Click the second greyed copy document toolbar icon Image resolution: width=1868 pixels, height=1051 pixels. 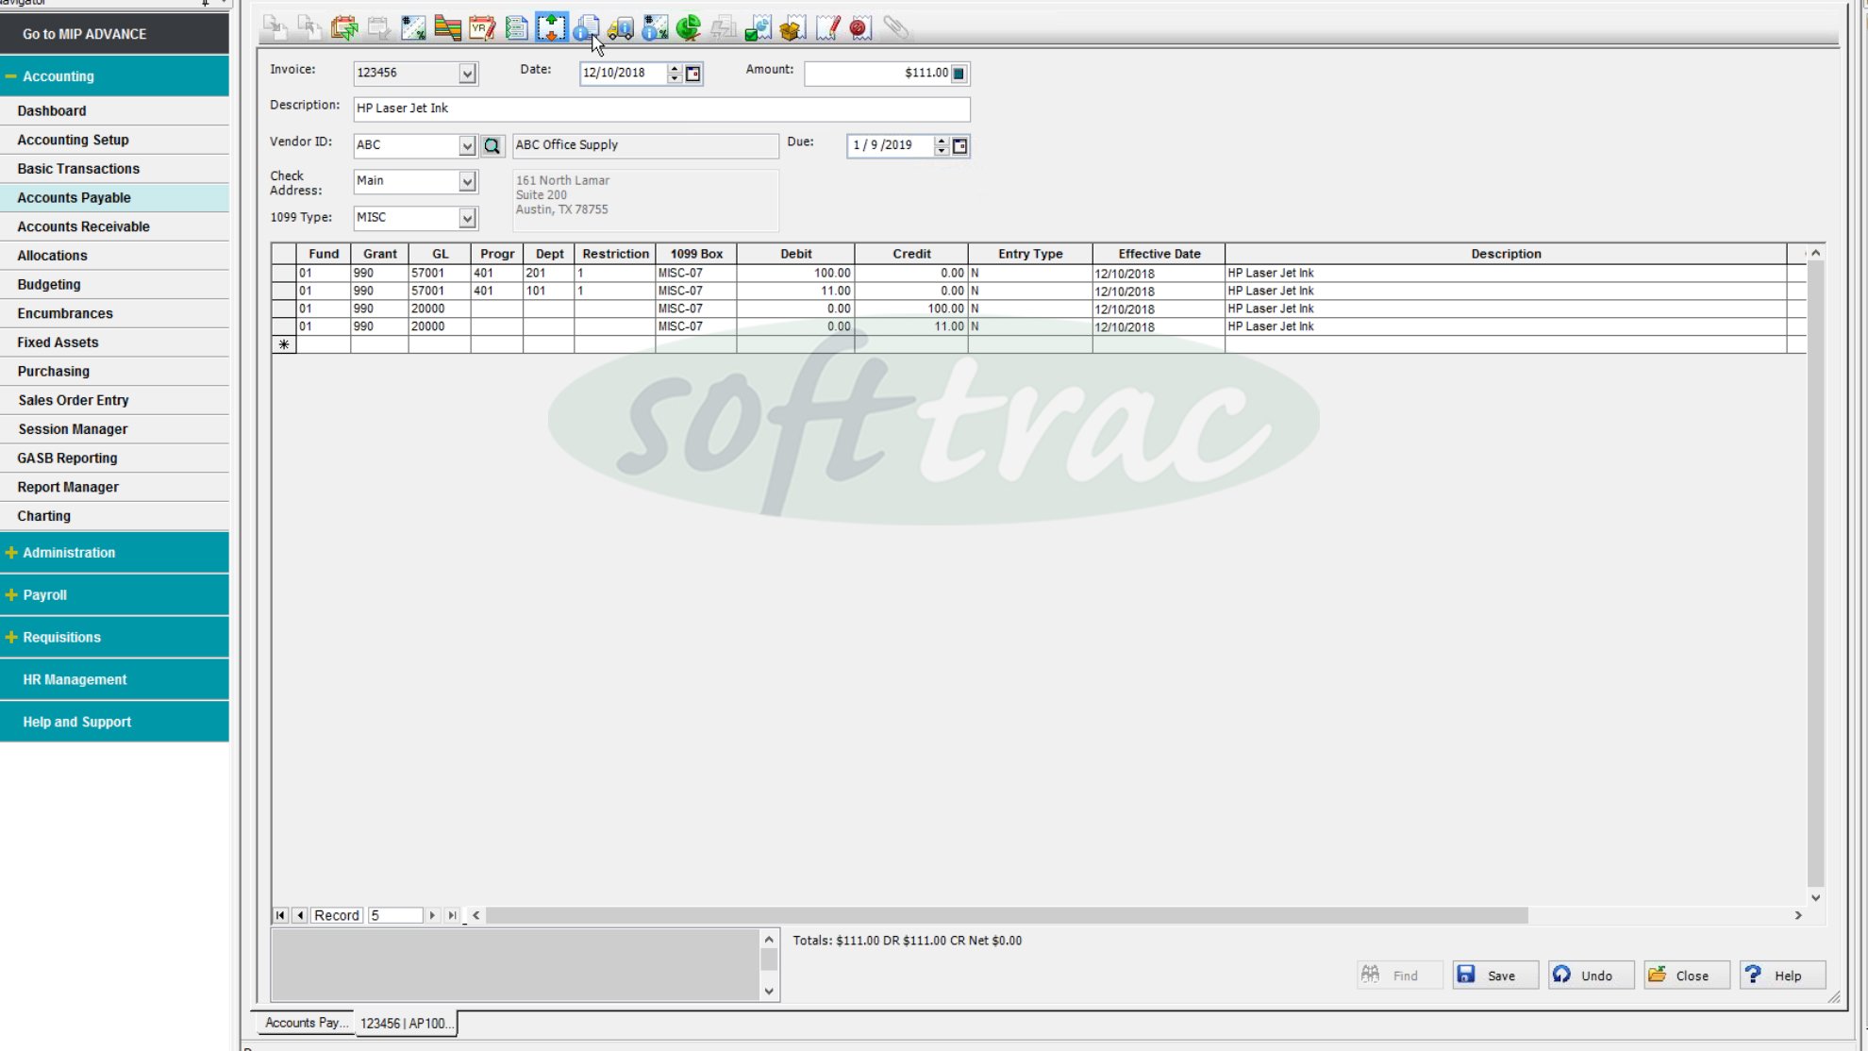point(309,28)
